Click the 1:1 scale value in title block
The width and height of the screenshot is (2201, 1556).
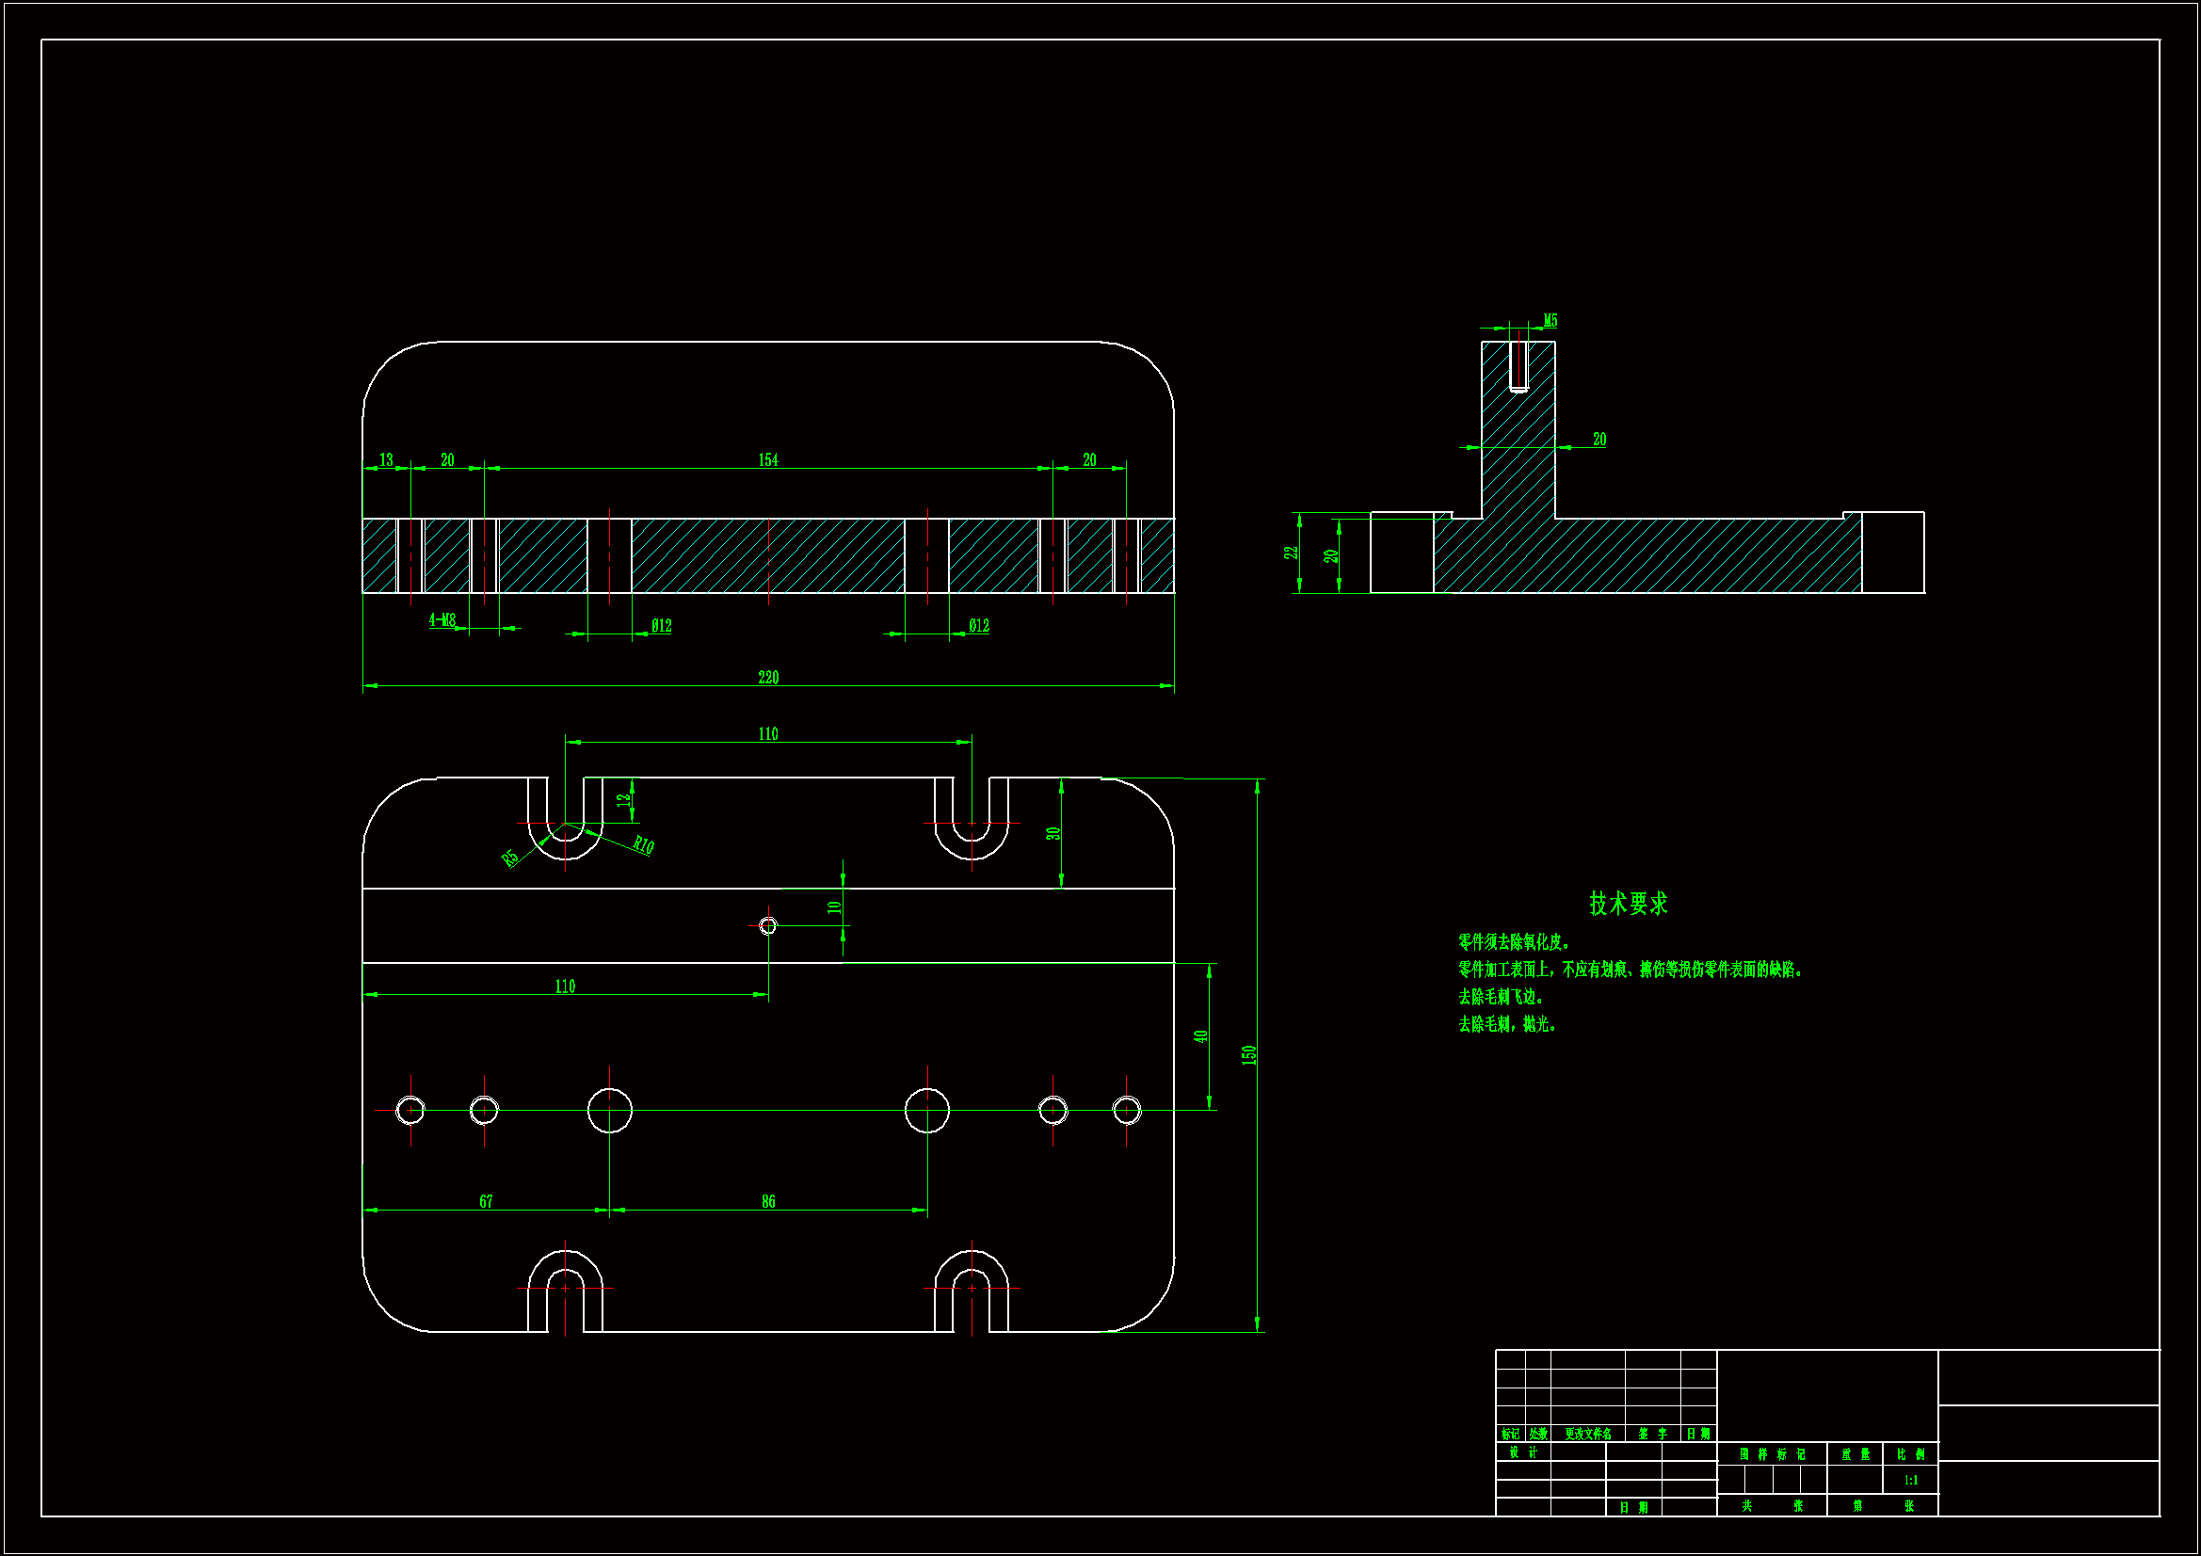[x=1910, y=1481]
